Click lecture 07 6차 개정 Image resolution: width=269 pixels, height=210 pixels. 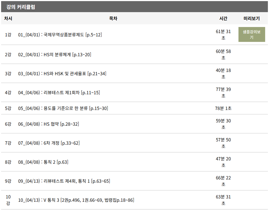click(x=49, y=143)
